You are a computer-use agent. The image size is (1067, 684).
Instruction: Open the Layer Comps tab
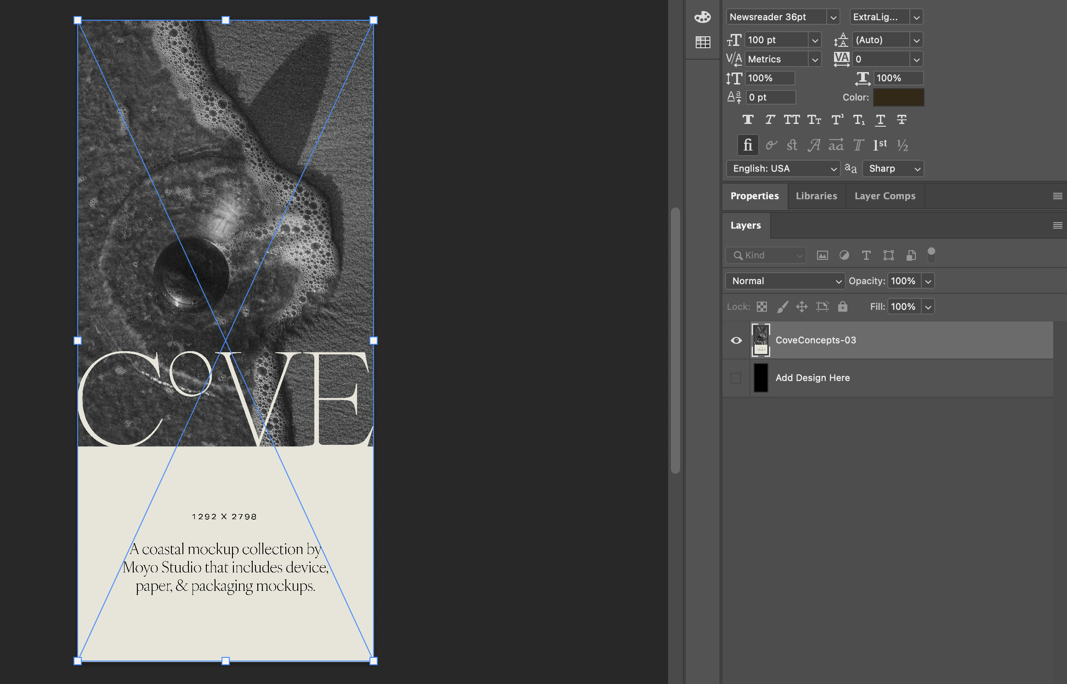click(885, 196)
